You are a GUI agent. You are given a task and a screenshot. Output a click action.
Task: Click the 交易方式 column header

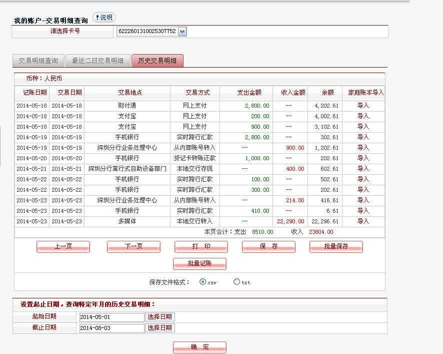197,93
